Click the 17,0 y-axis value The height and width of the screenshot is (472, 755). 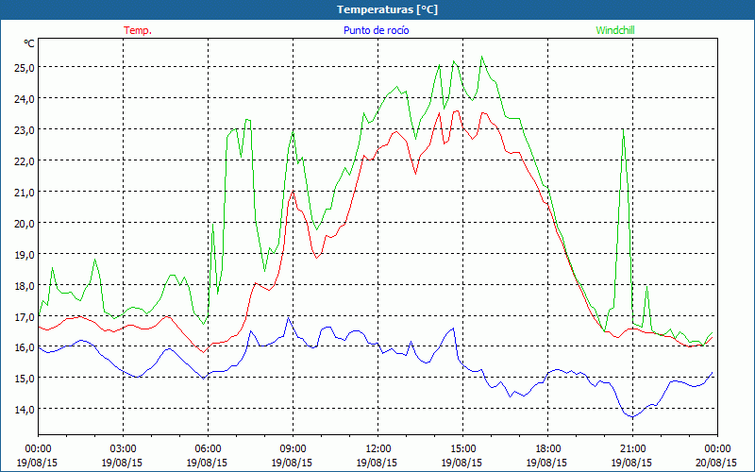point(25,317)
